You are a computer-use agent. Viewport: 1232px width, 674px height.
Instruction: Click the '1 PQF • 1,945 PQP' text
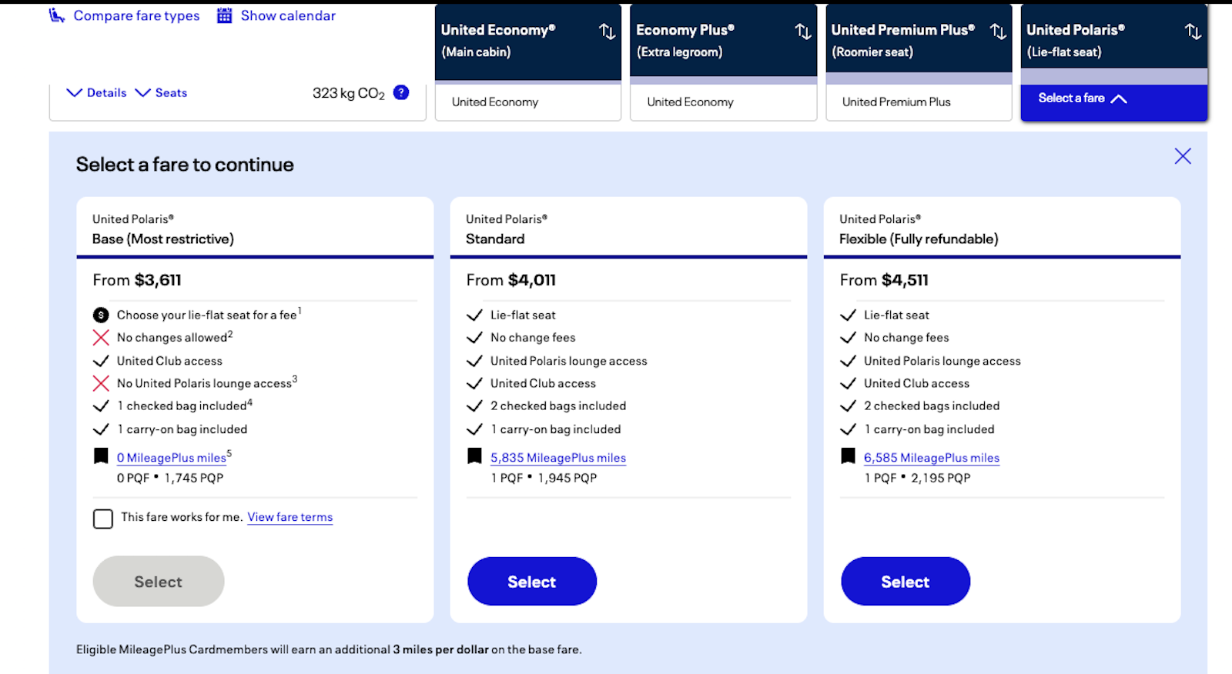[x=544, y=478]
